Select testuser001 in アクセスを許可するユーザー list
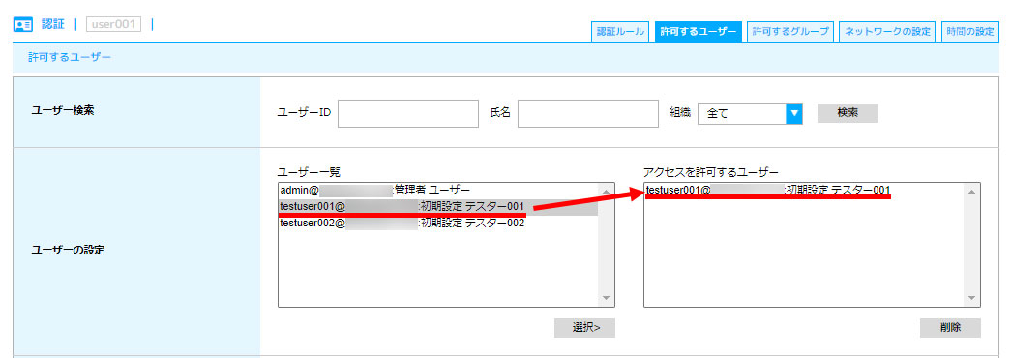This screenshot has width=1012, height=358. pos(804,191)
